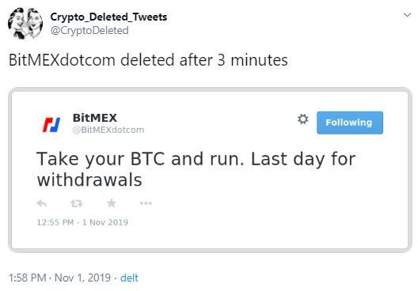Click the retweet icon on embedded tweet
Screen dimensions: 418x291
[x=77, y=204]
